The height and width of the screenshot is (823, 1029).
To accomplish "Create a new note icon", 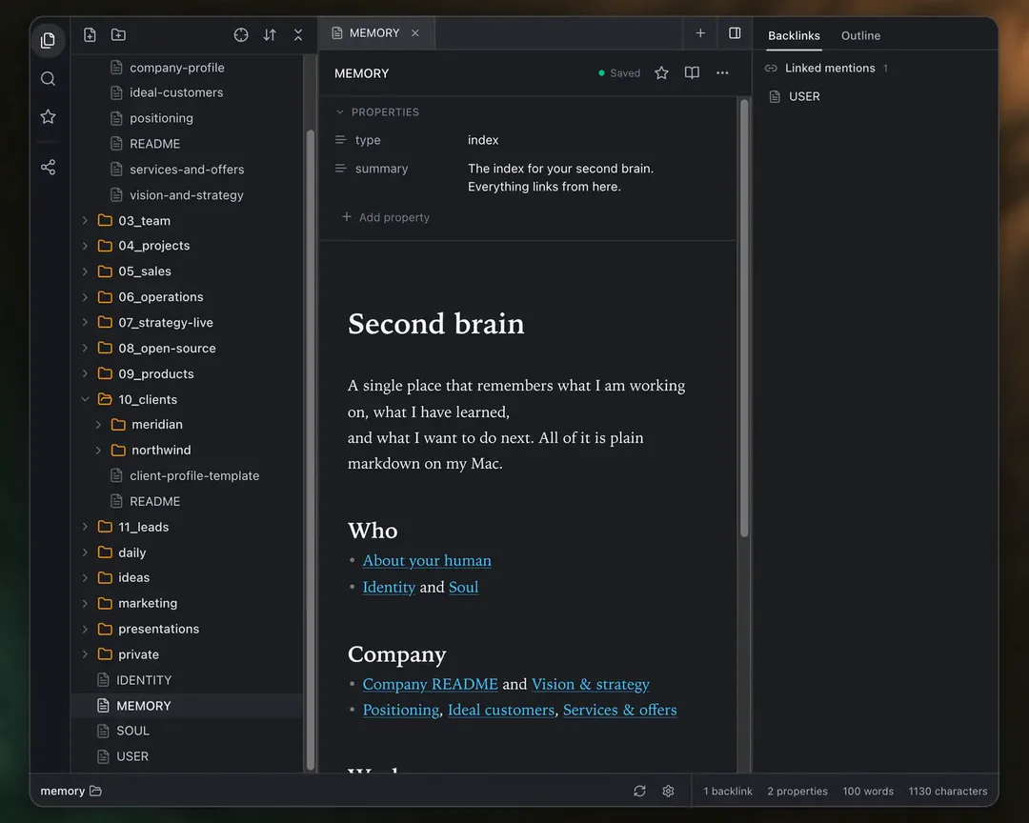I will (90, 35).
